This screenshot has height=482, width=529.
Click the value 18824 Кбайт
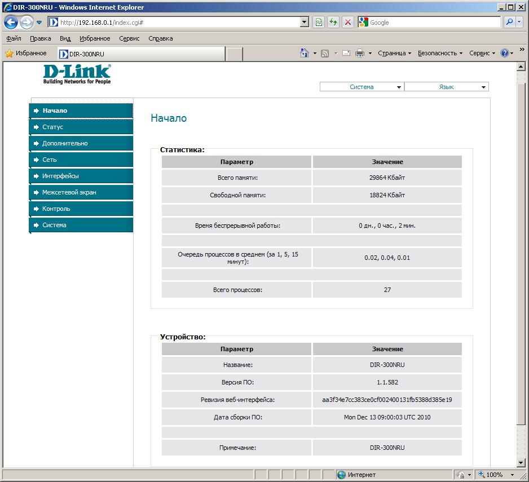[387, 195]
